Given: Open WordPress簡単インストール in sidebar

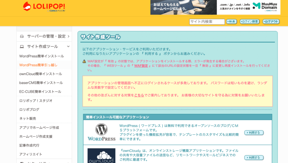Looking at the screenshot, I should point(41,56).
